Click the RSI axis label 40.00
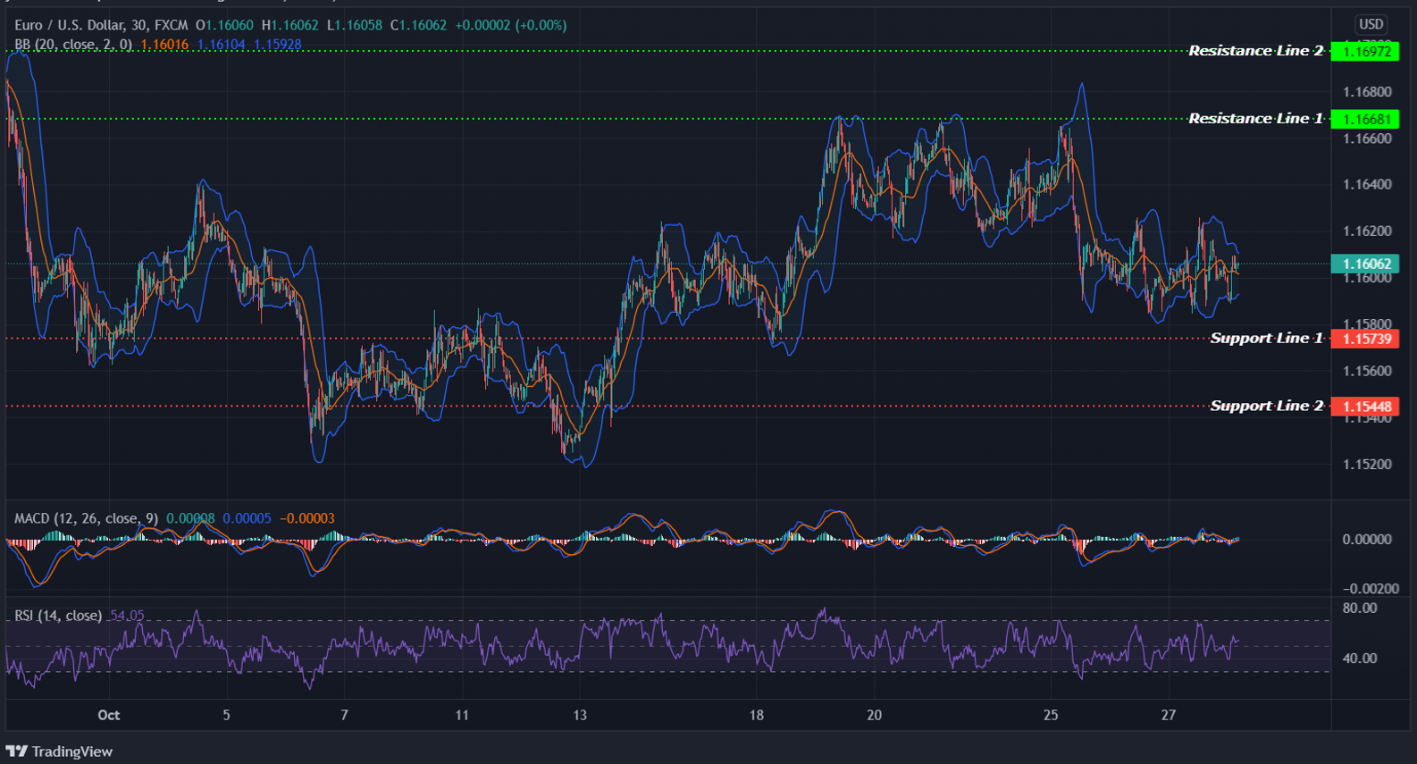The height and width of the screenshot is (764, 1417). point(1360,659)
